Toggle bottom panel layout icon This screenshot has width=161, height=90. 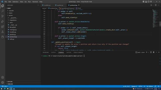[146, 2]
